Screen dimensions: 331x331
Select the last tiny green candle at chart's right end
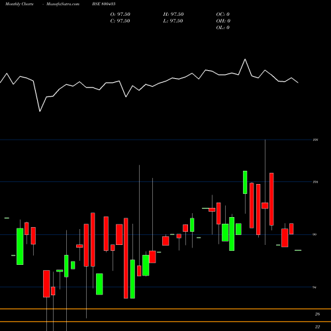298,250
